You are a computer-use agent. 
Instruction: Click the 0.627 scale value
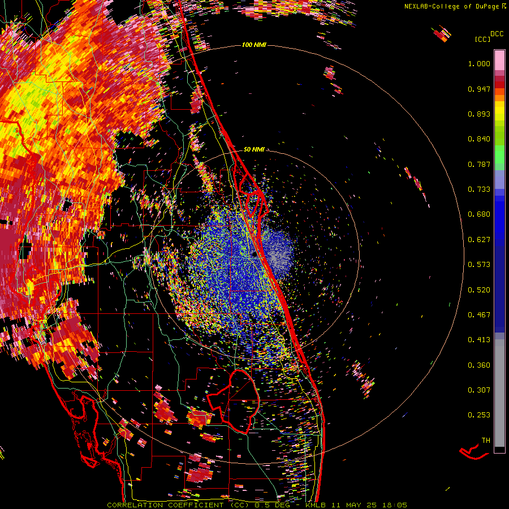pos(479,240)
